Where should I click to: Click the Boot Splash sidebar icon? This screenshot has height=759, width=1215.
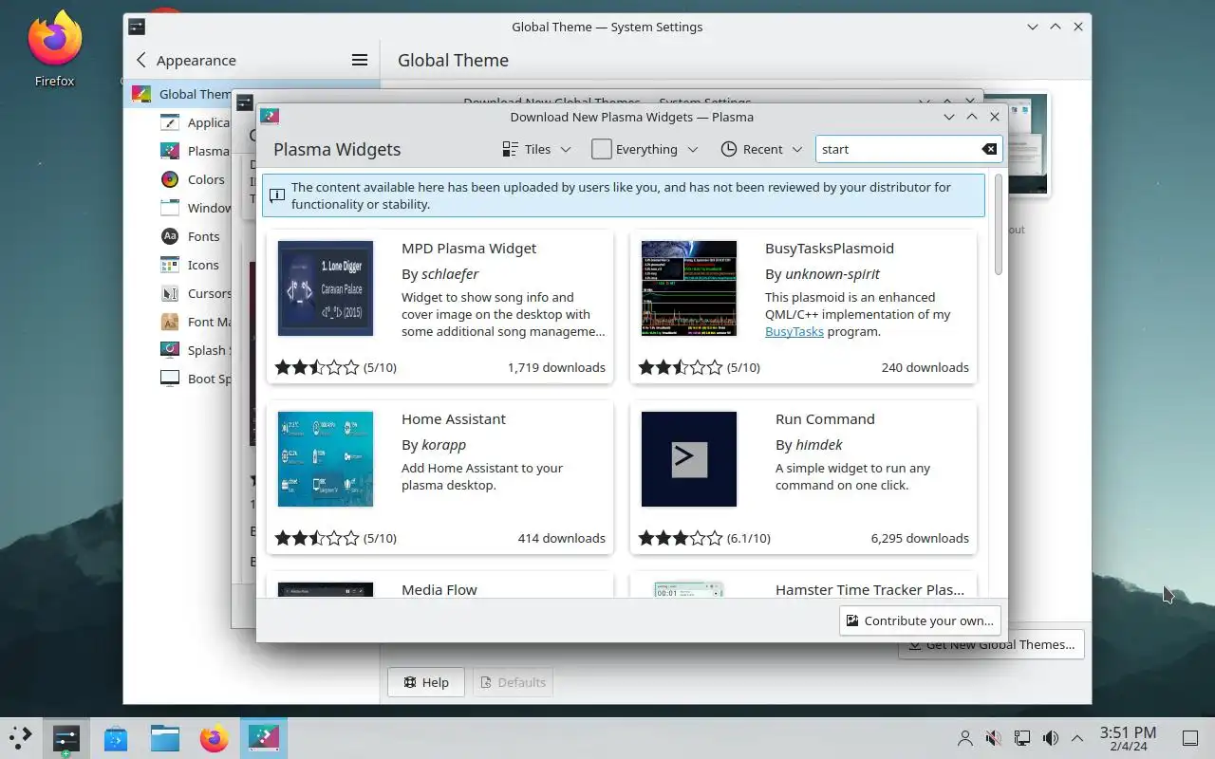(x=170, y=379)
